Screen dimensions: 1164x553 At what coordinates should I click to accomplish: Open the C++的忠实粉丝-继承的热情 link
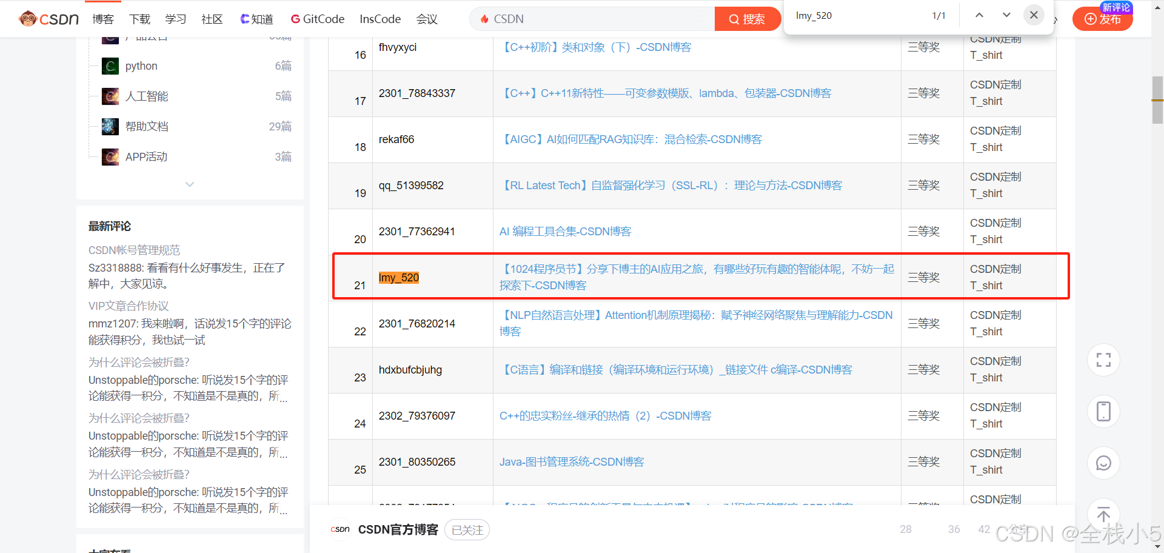[x=605, y=416]
